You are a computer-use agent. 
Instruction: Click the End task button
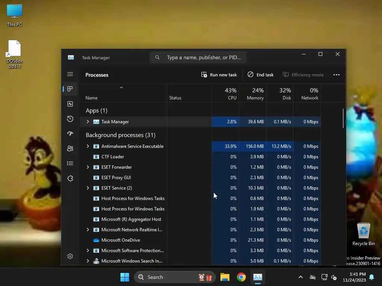coord(261,74)
